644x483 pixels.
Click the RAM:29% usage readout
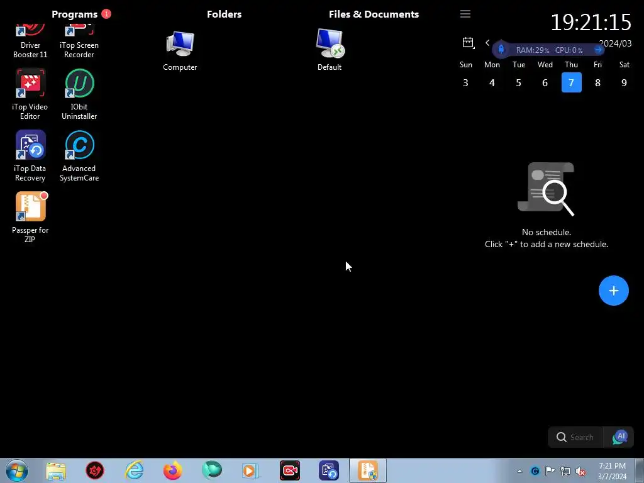click(x=532, y=50)
